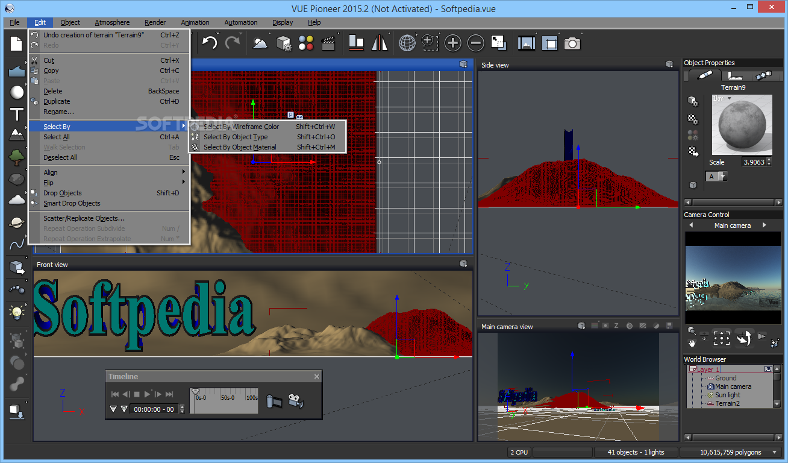Open the terrain/atmosphere editor toolbar icon
The image size is (788, 463).
tap(260, 43)
